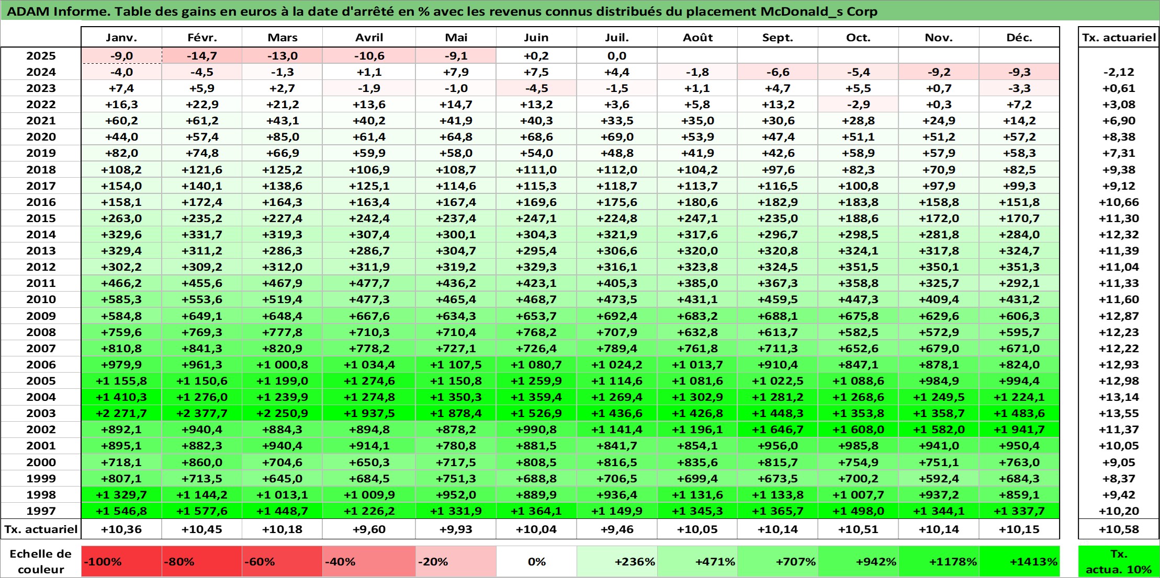This screenshot has height=578, width=1160.
Task: Click the +1413% green color scale swatch
Action: click(x=1019, y=562)
